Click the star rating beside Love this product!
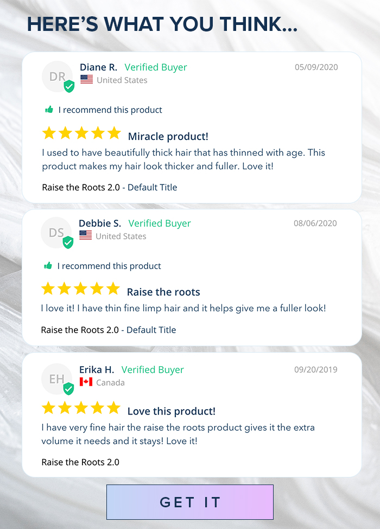 81,407
